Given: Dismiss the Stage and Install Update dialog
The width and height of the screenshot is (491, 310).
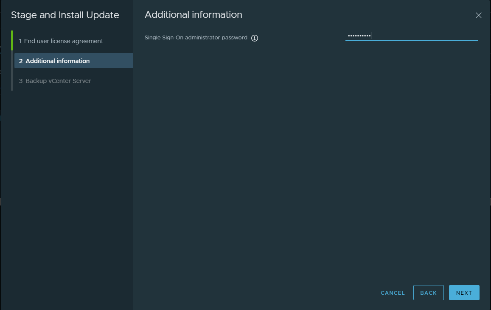Looking at the screenshot, I should coord(479,15).
